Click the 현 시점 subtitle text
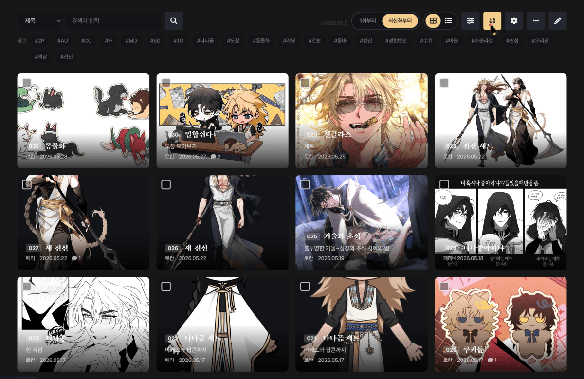This screenshot has width=584, height=379. 34,349
